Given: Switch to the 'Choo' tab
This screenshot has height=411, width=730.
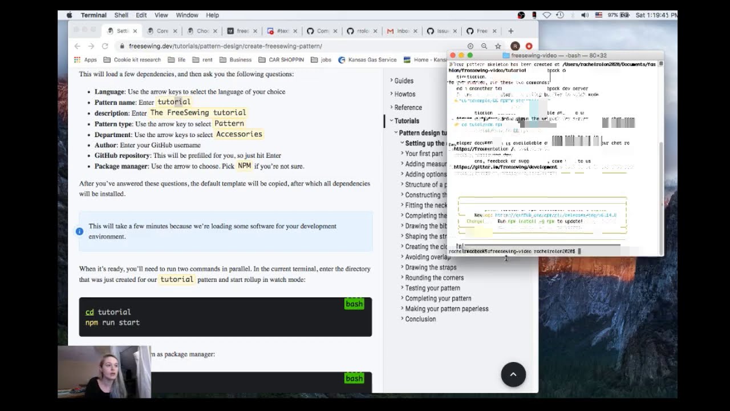Looking at the screenshot, I should pos(202,31).
